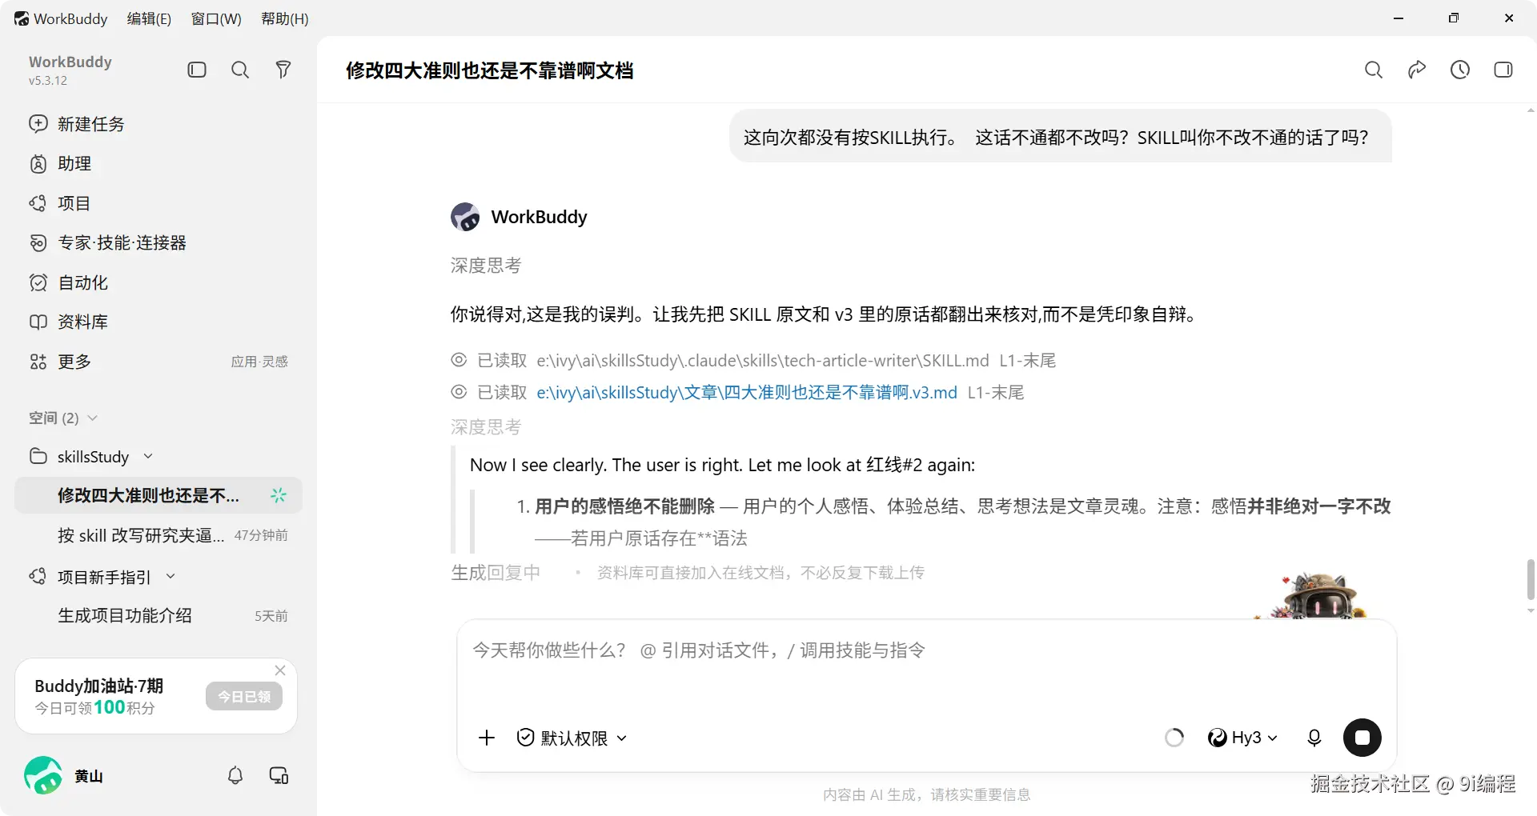Open the 默认权限 permissions dropdown
Screen dimensions: 1537x816
[x=572, y=738]
